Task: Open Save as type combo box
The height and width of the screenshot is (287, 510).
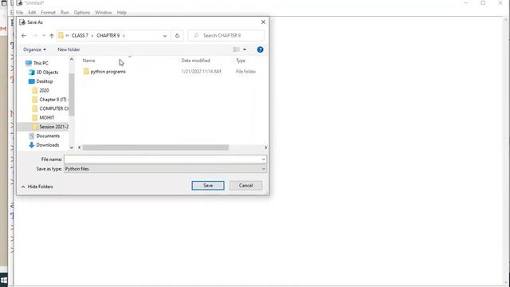Action: point(165,169)
